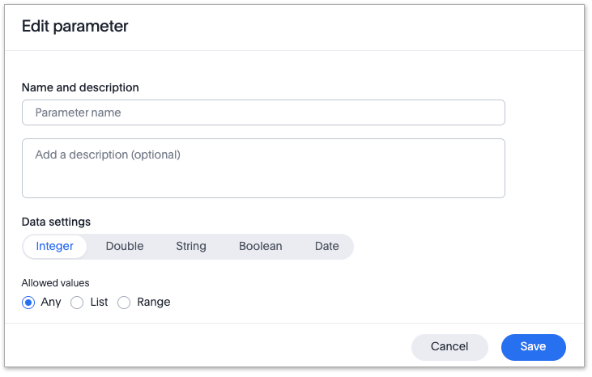Set data type to Boolean
592x377 pixels.
261,246
